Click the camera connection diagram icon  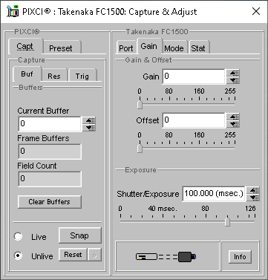[x=166, y=257]
